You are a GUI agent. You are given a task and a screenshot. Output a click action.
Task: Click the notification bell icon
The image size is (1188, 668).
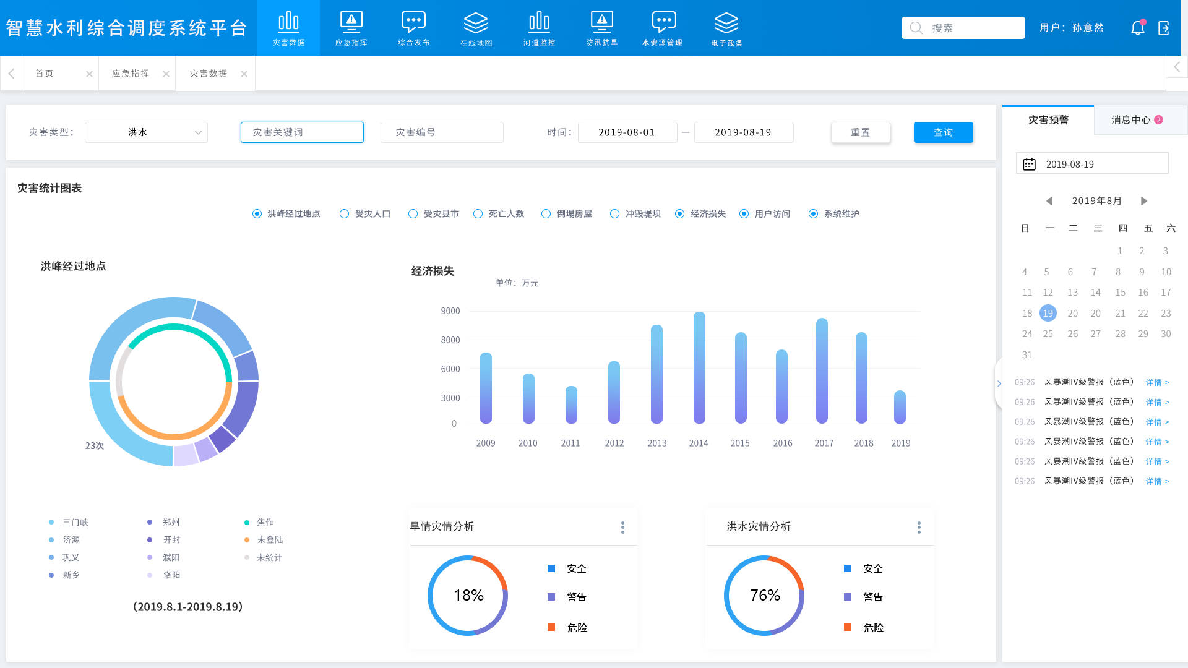click(1137, 28)
